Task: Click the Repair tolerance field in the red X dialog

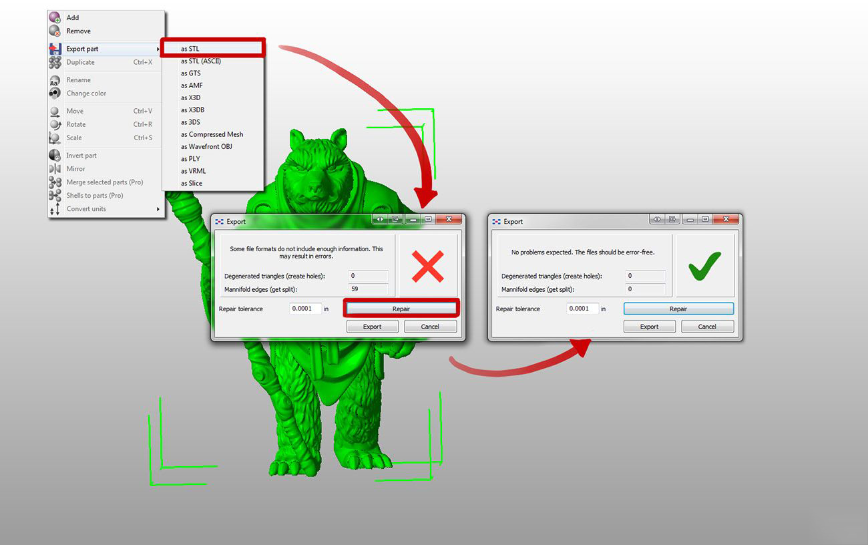Action: click(306, 309)
